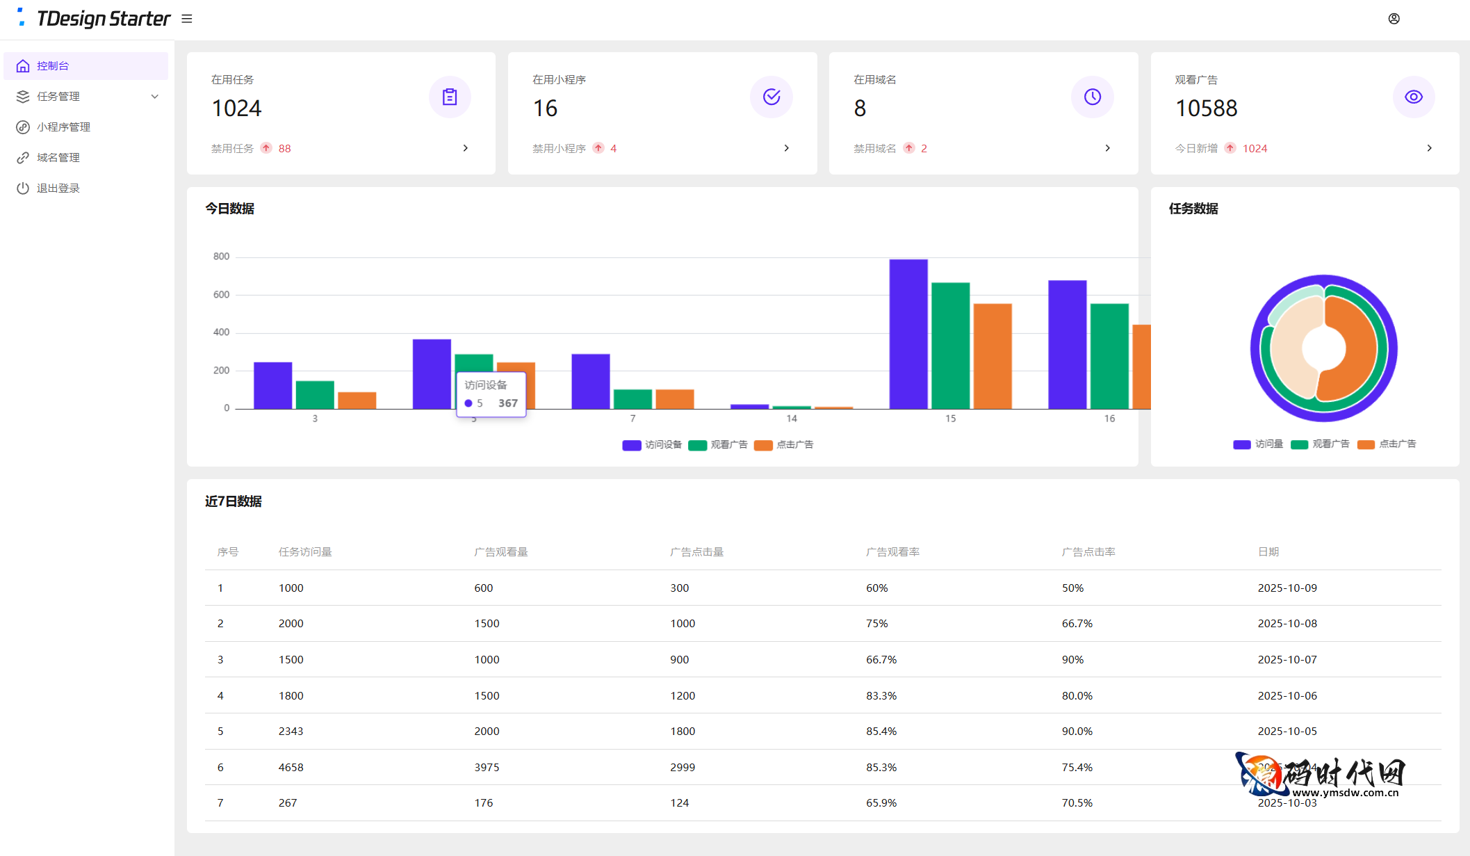Click the clock icon in 在用域名 card
Viewport: 1470px width, 856px height.
(1092, 97)
